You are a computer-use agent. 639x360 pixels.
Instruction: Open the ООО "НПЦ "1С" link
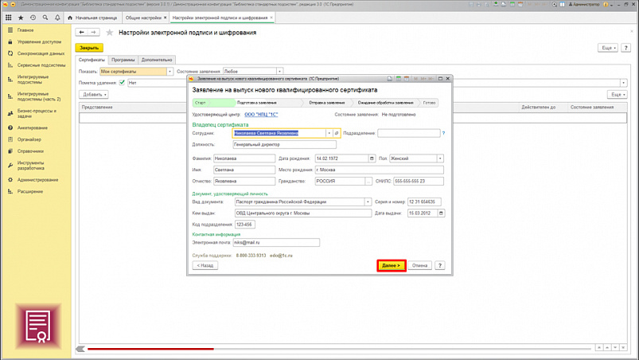pos(261,115)
